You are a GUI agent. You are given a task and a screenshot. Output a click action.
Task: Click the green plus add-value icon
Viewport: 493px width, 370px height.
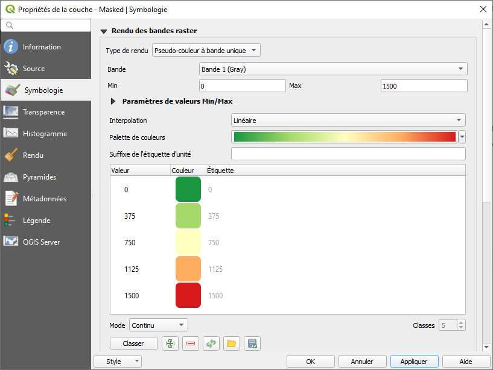[170, 343]
